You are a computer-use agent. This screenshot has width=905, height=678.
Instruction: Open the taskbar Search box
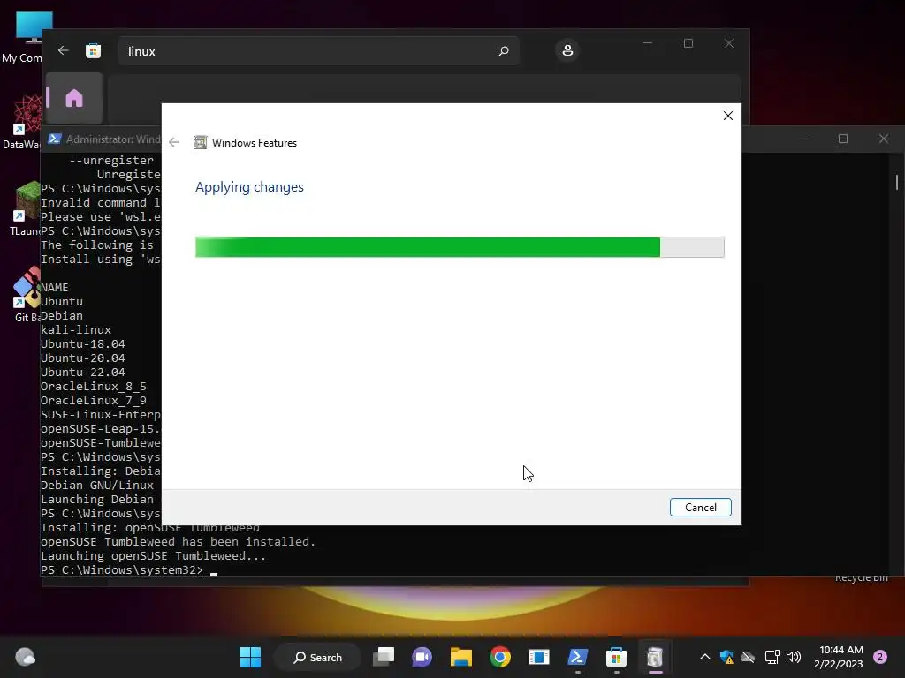pyautogui.click(x=318, y=657)
